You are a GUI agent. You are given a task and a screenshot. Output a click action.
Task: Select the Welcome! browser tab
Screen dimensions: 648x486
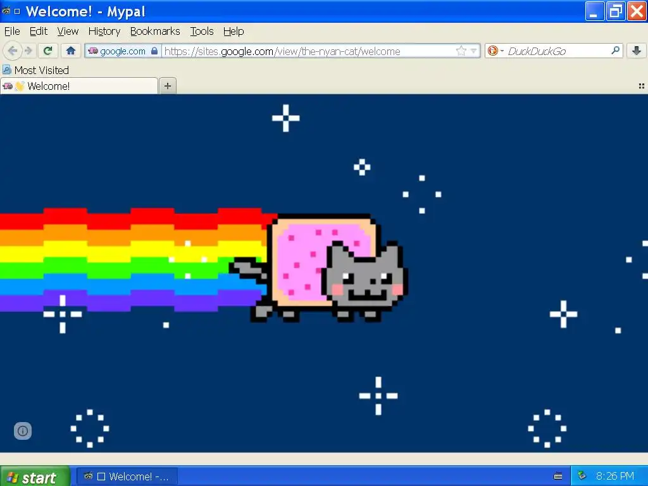[79, 86]
